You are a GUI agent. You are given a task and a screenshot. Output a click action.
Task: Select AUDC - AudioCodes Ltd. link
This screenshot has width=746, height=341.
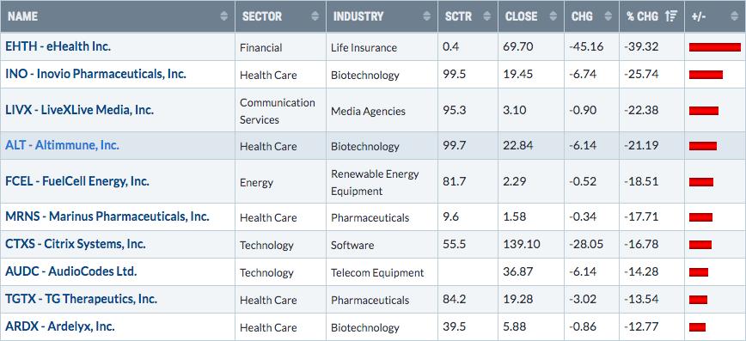70,271
